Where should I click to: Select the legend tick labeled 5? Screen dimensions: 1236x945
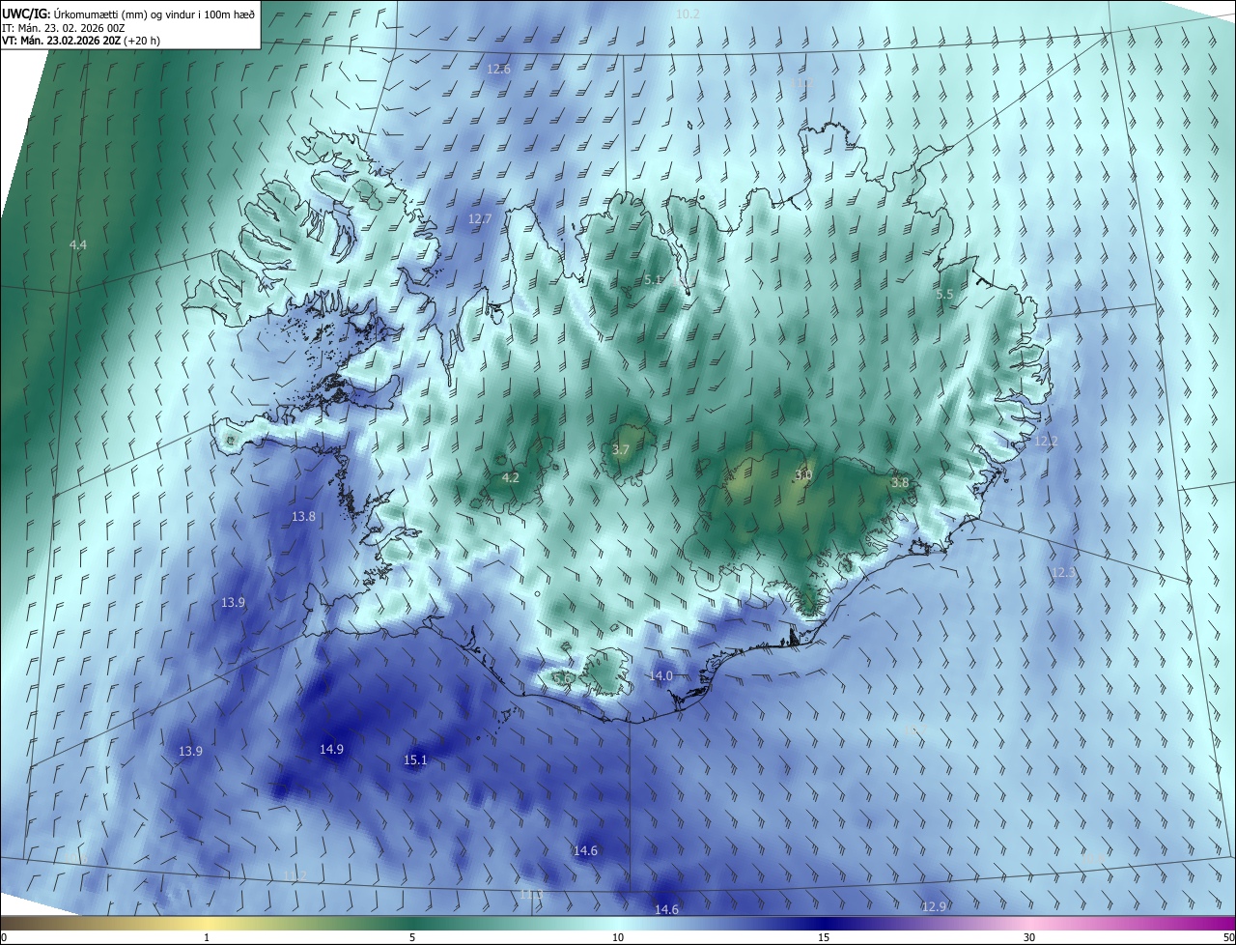pos(412,937)
